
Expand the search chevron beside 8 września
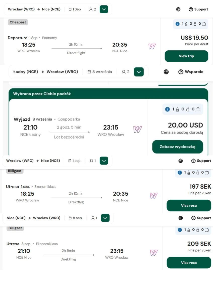coord(139,72)
